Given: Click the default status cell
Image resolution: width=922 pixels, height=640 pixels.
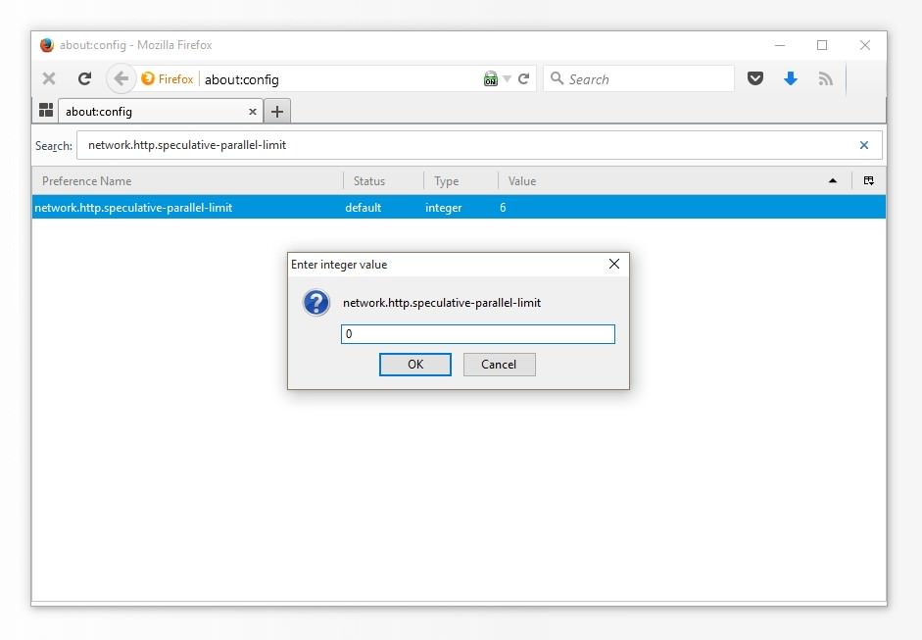Looking at the screenshot, I should tap(363, 208).
